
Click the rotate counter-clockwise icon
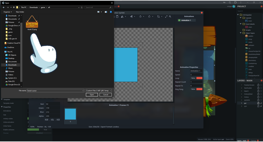(x=140, y=17)
